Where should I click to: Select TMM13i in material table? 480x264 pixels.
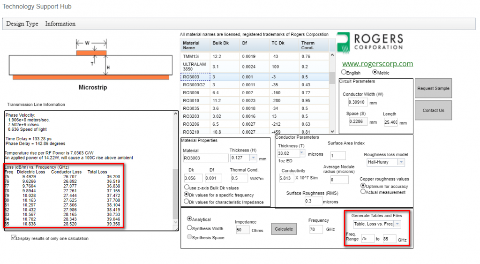coord(255,56)
